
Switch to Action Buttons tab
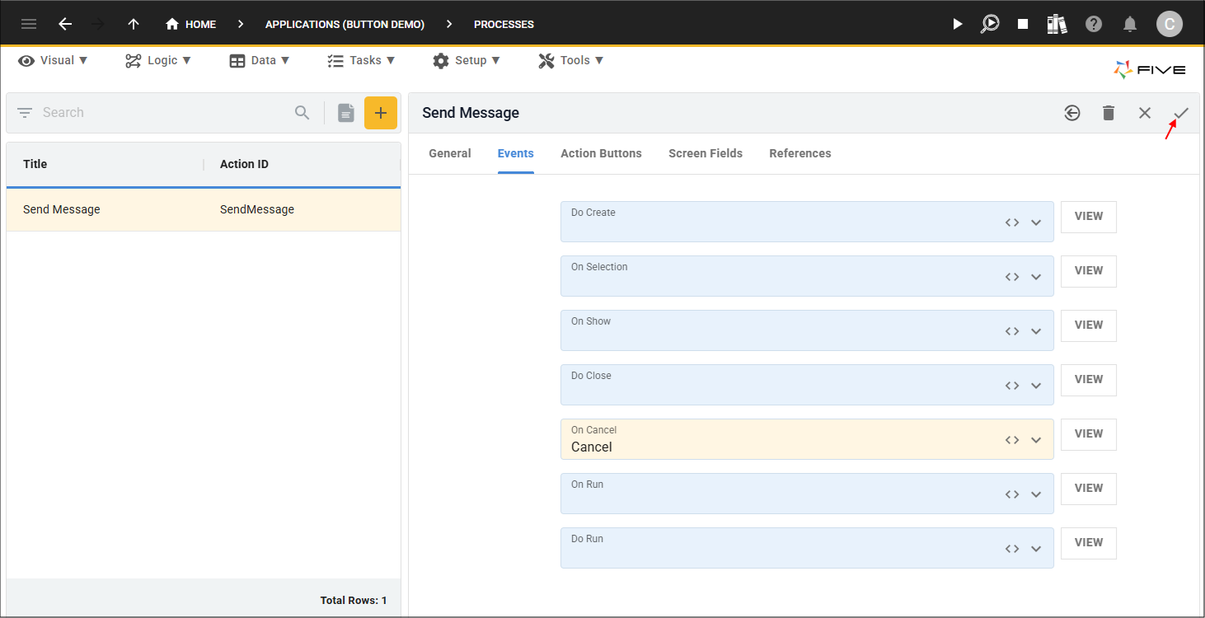pos(601,153)
